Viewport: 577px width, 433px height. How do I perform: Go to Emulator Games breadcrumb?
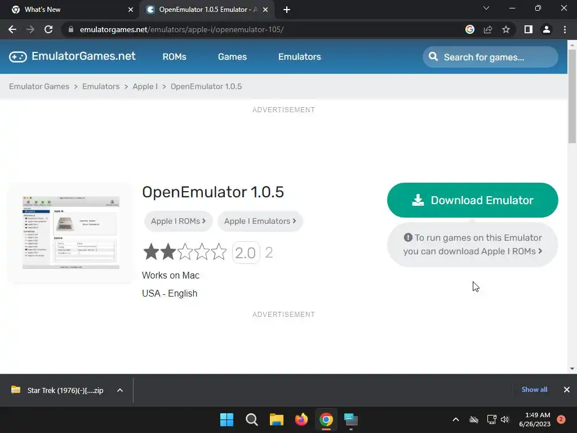coord(39,86)
